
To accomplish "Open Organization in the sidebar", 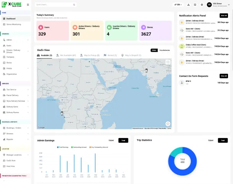I will point(16,74).
